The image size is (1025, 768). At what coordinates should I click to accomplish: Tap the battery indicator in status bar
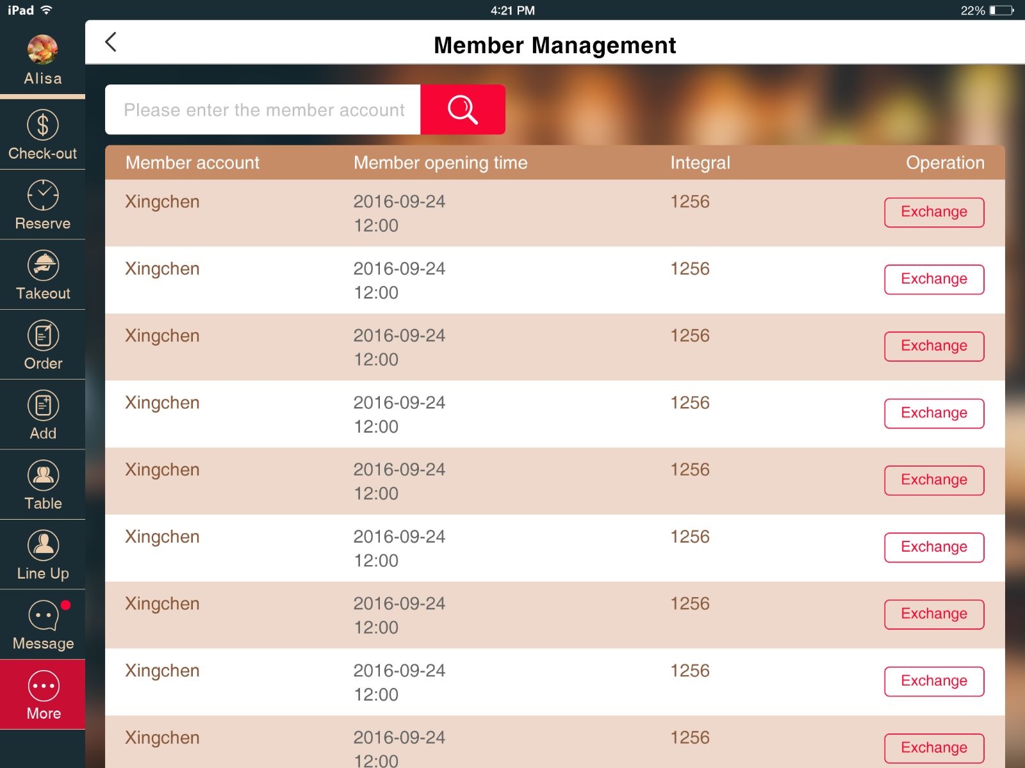[x=1001, y=10]
